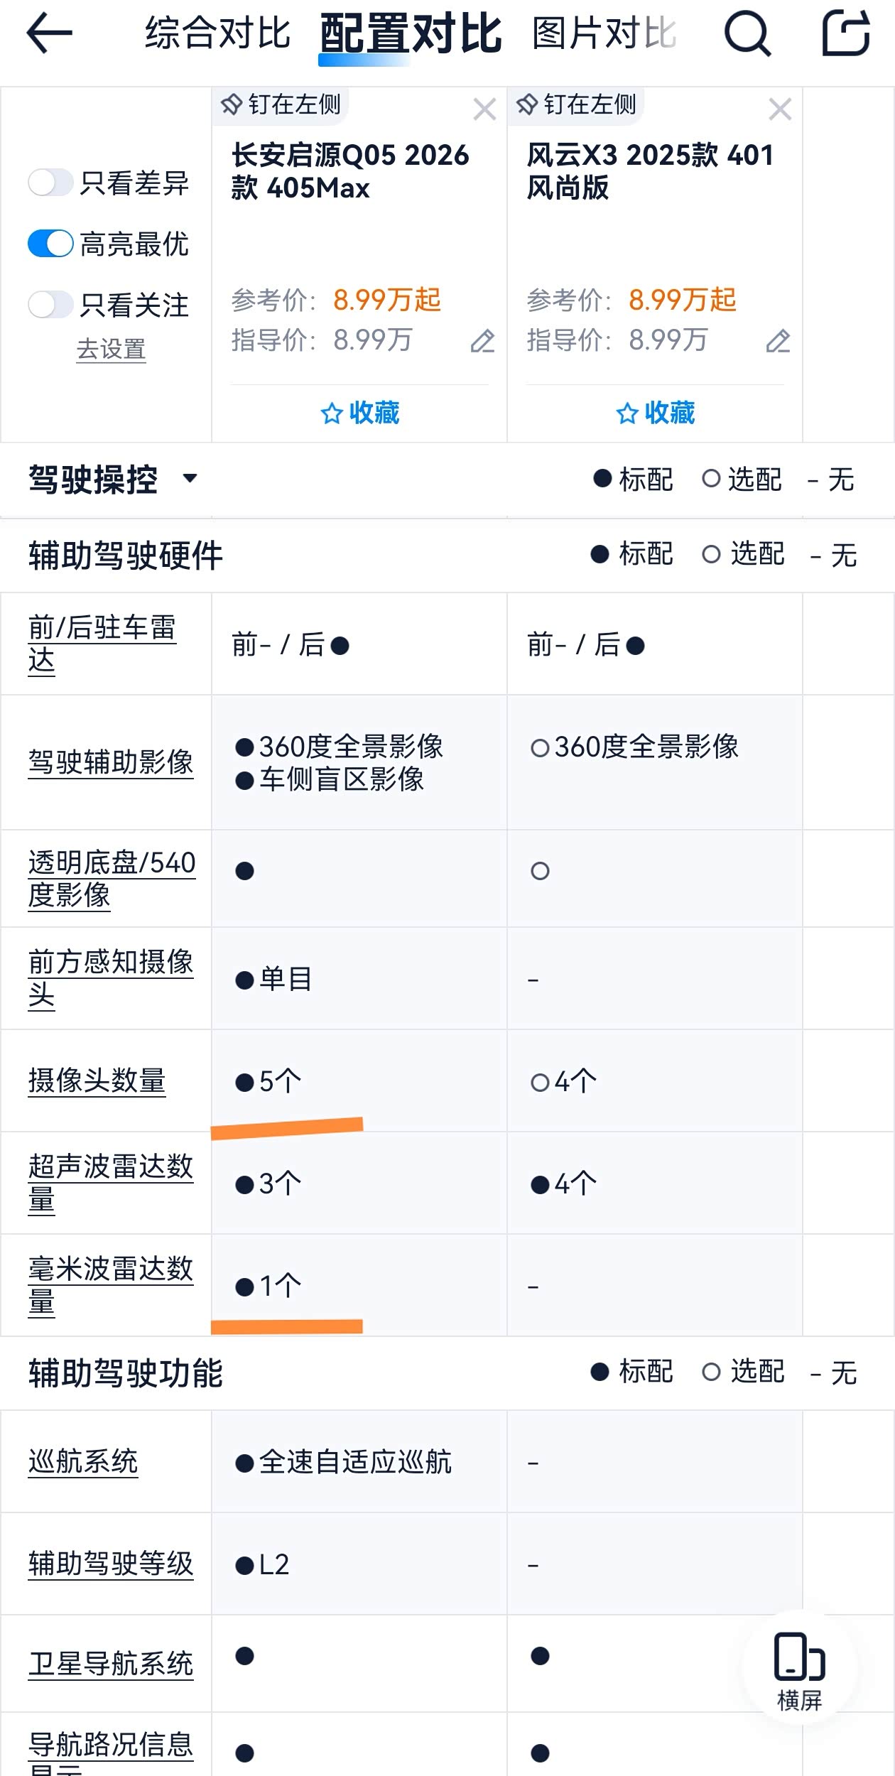This screenshot has width=895, height=1776.
Task: Open the 毫米波雷达数量 term explanation
Action: click(x=111, y=1284)
